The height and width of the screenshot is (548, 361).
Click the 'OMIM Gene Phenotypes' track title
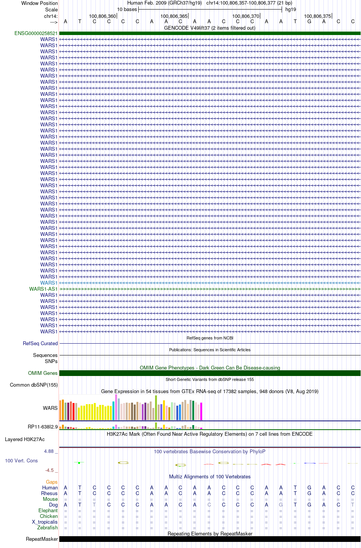[x=210, y=368]
